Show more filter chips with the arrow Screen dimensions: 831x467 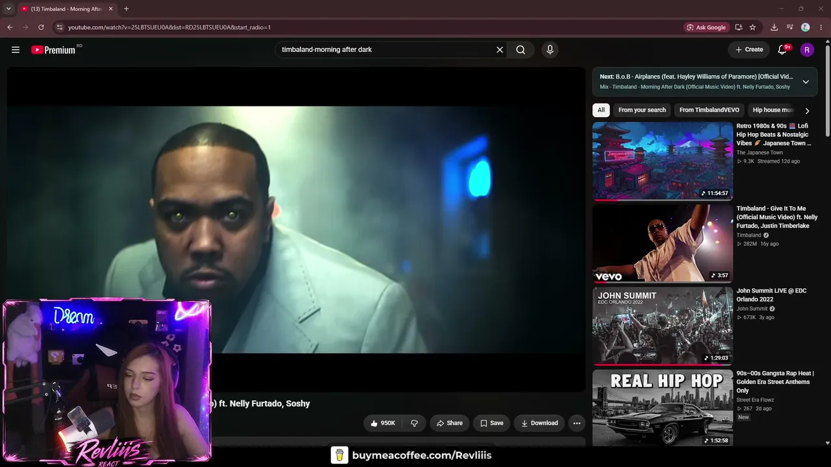click(807, 110)
